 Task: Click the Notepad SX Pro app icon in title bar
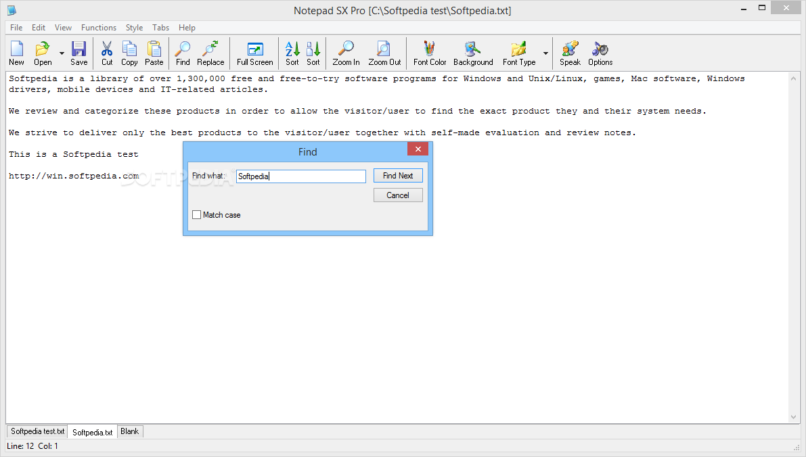pos(12,10)
